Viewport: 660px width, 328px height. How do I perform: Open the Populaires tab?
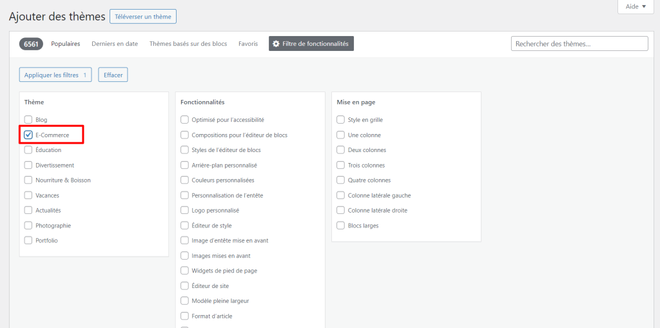click(66, 44)
